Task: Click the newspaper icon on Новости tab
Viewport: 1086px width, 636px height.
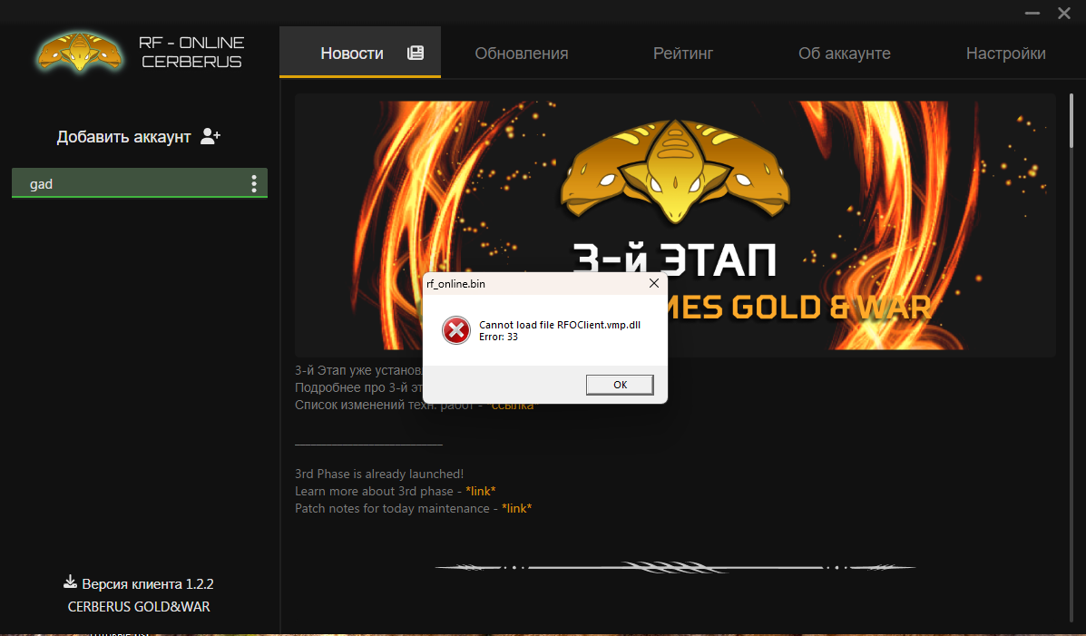Action: 416,54
